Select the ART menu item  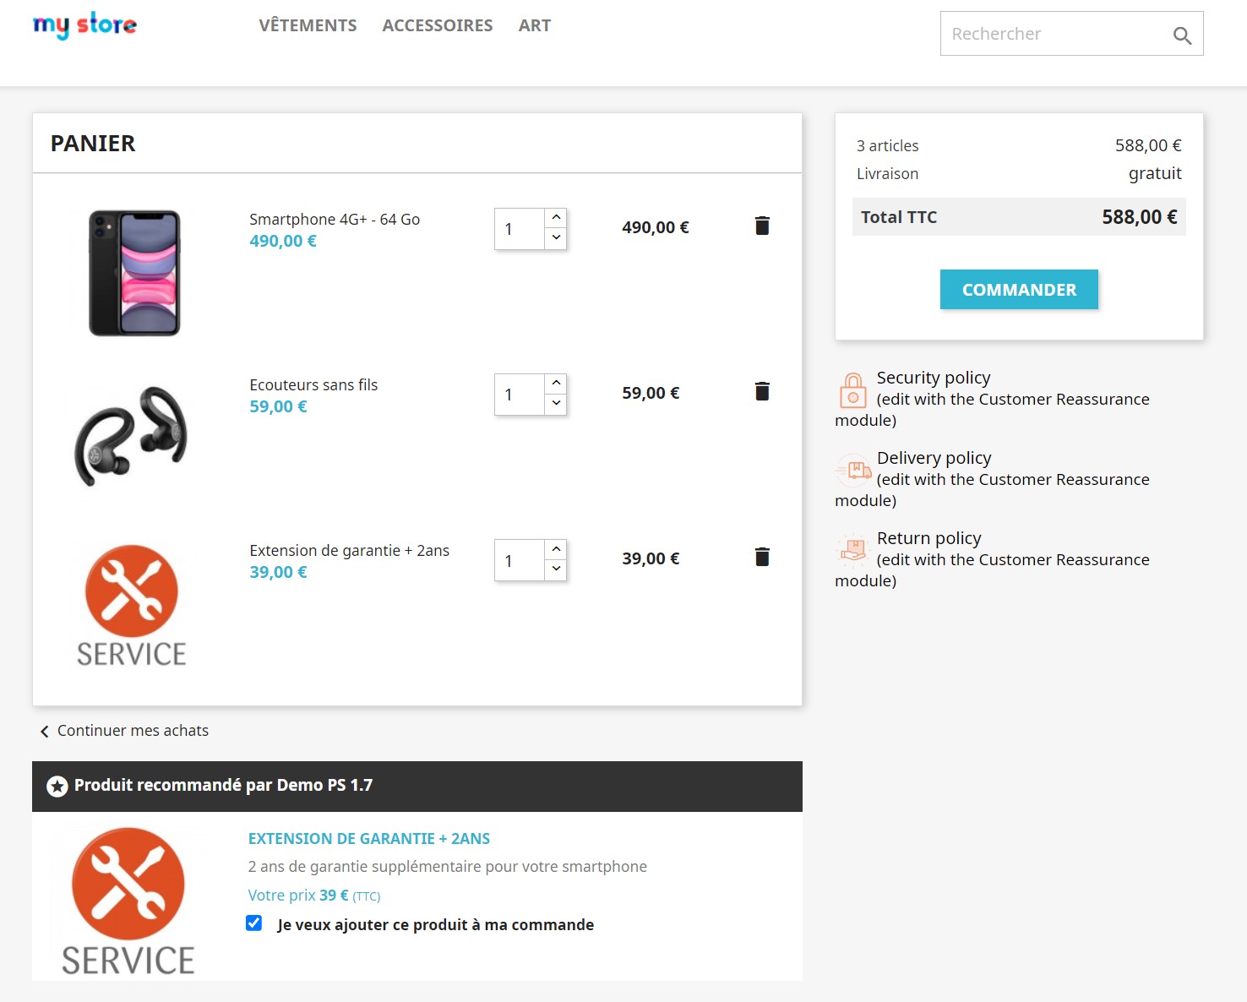click(534, 25)
